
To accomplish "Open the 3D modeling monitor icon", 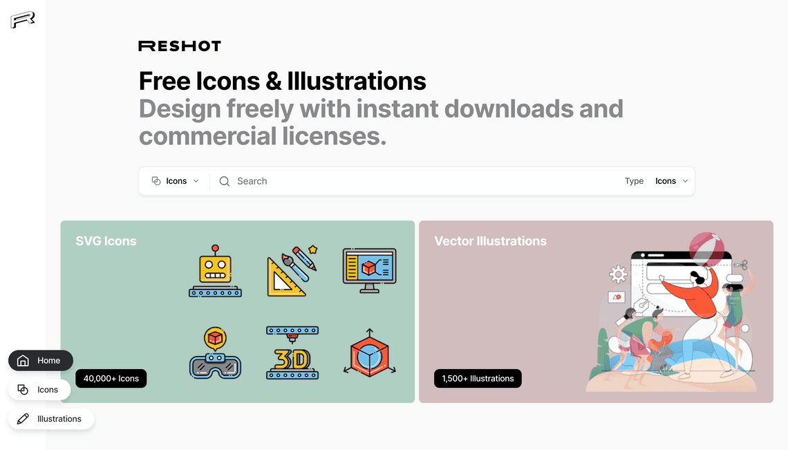I will click(x=369, y=270).
